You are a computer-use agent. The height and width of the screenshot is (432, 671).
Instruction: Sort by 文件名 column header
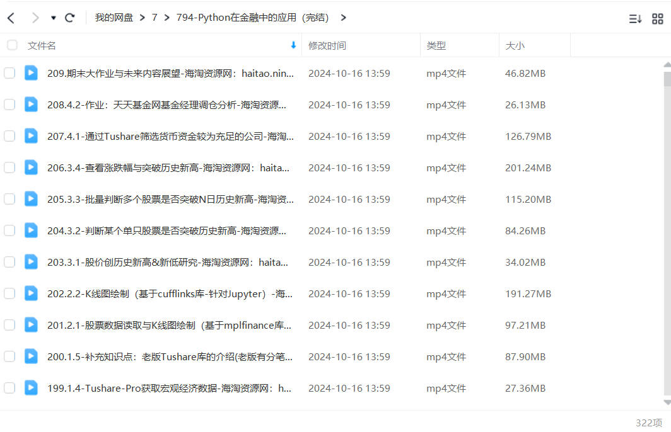[42, 46]
